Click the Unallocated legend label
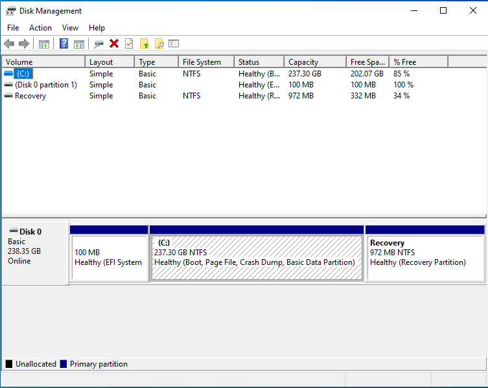This screenshot has height=388, width=488. [x=36, y=364]
